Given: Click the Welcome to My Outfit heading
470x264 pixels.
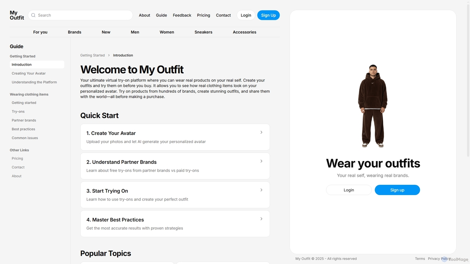Looking at the screenshot, I should click(132, 70).
